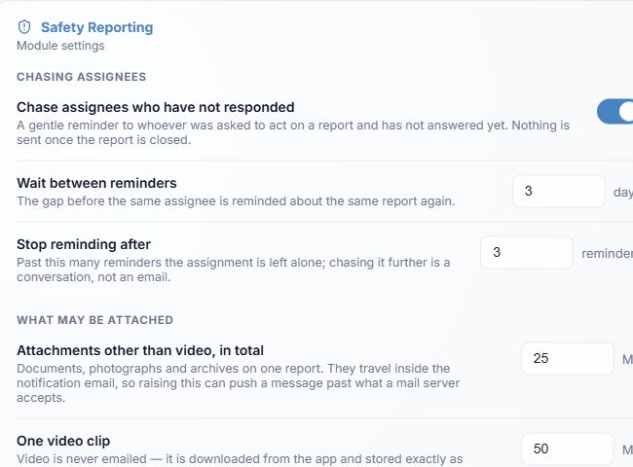Click description starting 'Past this many reminders'
This screenshot has height=467, width=633.
[x=234, y=269]
